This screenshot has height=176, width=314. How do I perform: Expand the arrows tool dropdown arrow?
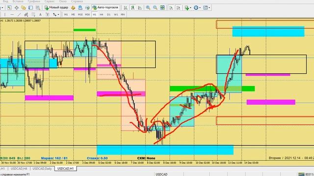click(58, 15)
